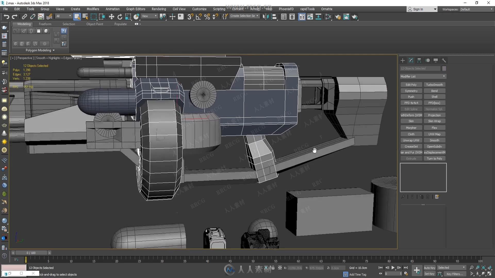This screenshot has width=495, height=278.
Task: Click the Select Object tool icon
Action: (x=77, y=17)
